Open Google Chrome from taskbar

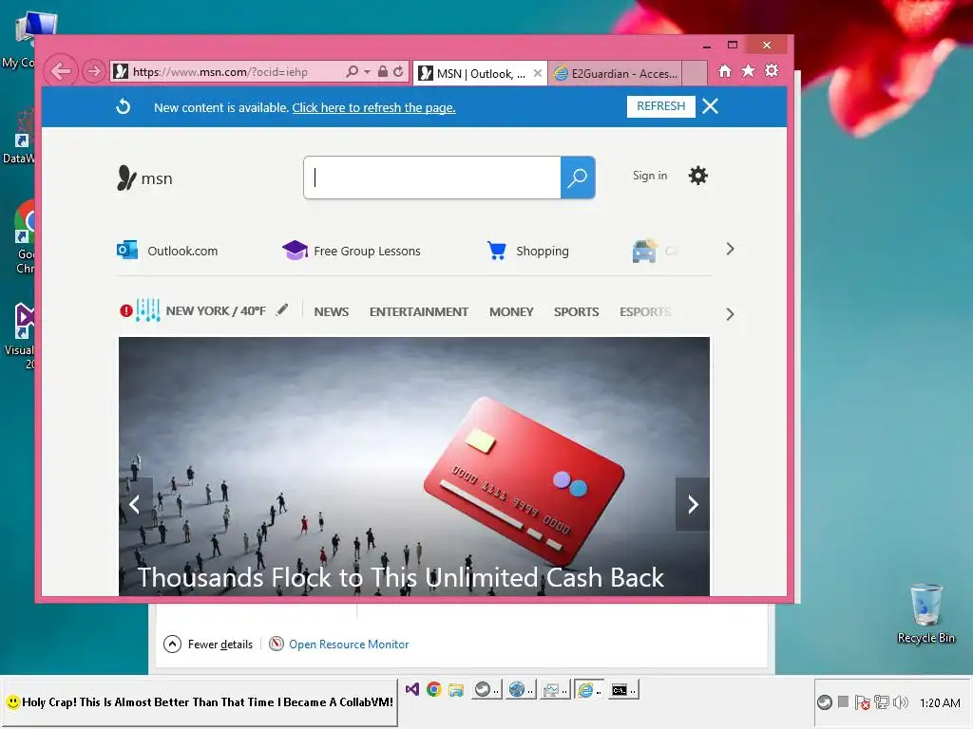(x=433, y=689)
